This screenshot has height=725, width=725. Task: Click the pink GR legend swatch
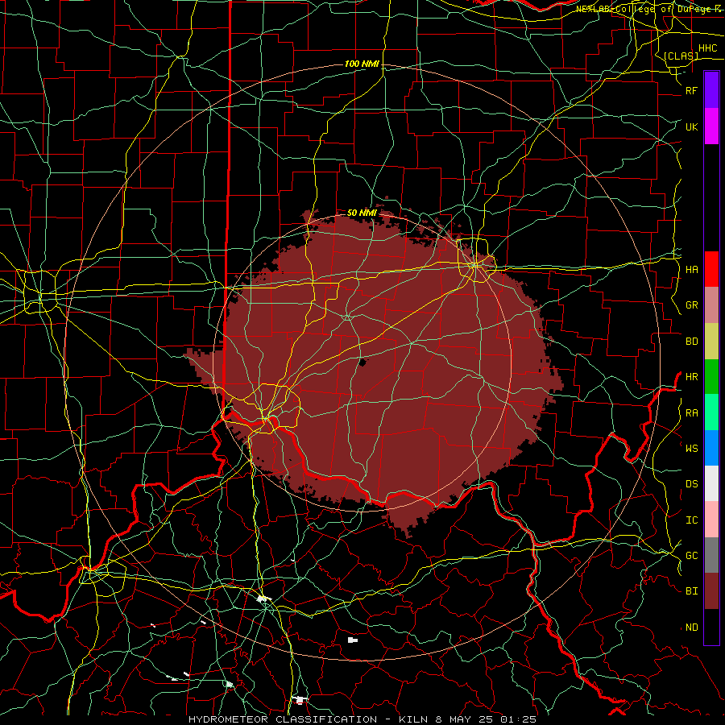[x=711, y=305]
